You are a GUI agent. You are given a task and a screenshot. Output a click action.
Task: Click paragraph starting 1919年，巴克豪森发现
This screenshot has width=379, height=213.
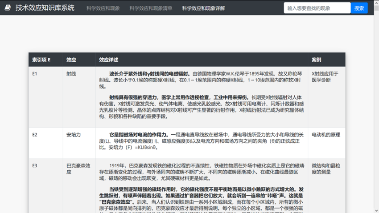tap(202, 172)
